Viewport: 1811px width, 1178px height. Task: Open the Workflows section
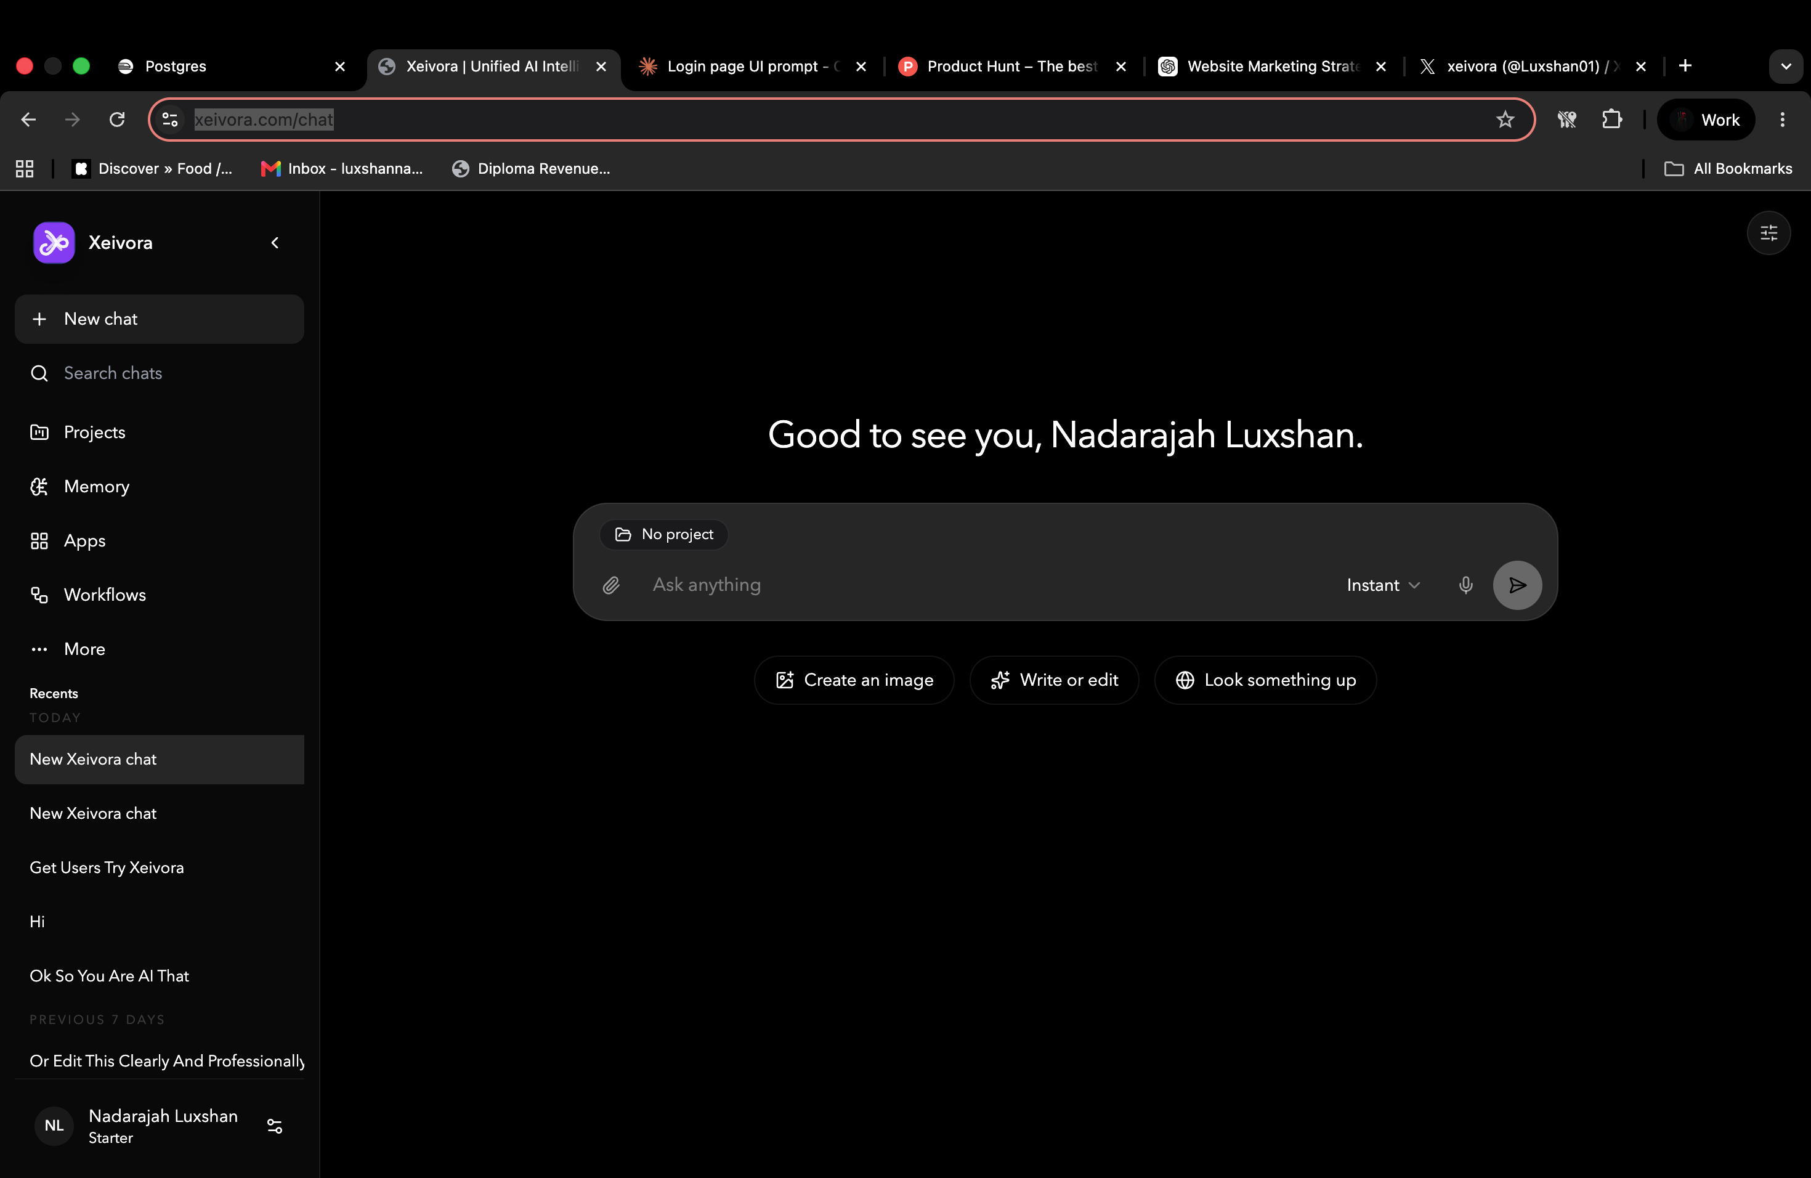click(159, 595)
